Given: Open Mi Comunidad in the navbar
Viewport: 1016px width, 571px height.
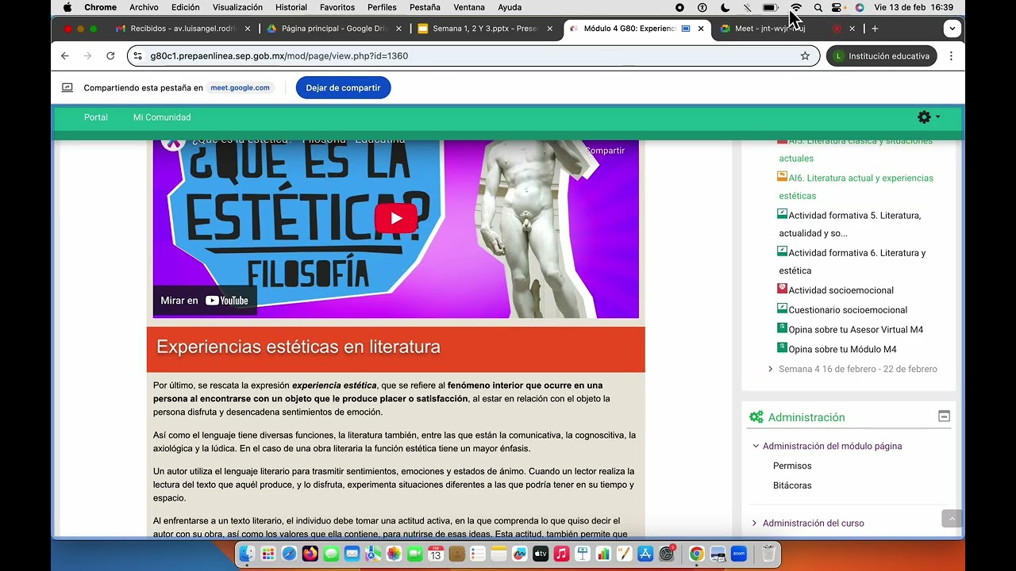Looking at the screenshot, I should click(162, 117).
